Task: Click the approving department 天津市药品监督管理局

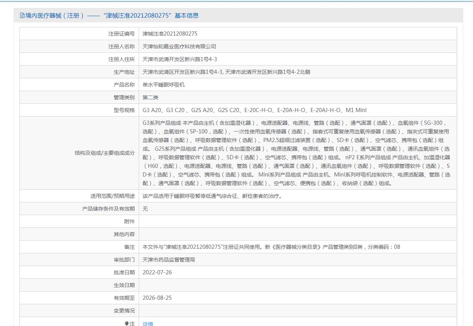Action: click(x=169, y=260)
